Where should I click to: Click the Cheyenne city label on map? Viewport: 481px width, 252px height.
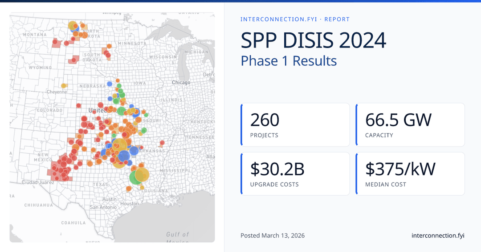point(57,92)
